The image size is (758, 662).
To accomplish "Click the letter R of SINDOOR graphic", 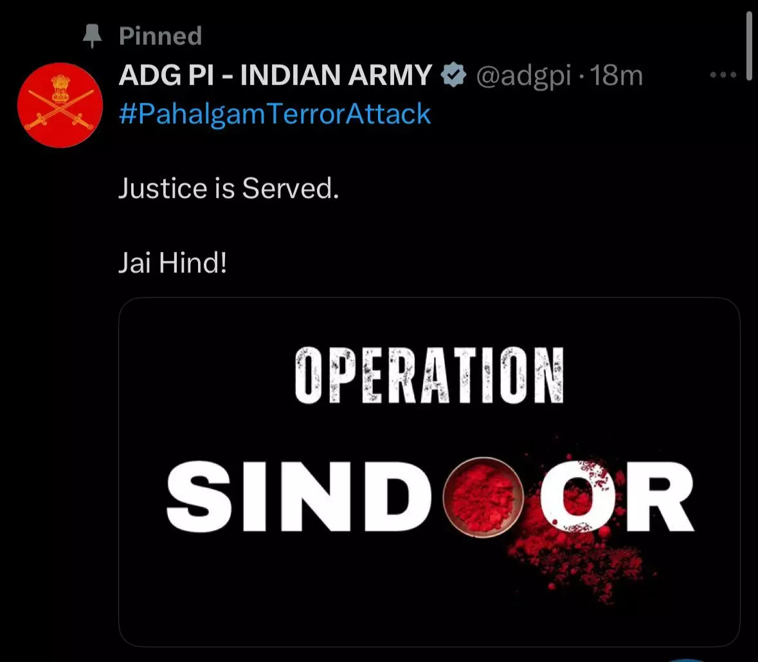I will (661, 497).
